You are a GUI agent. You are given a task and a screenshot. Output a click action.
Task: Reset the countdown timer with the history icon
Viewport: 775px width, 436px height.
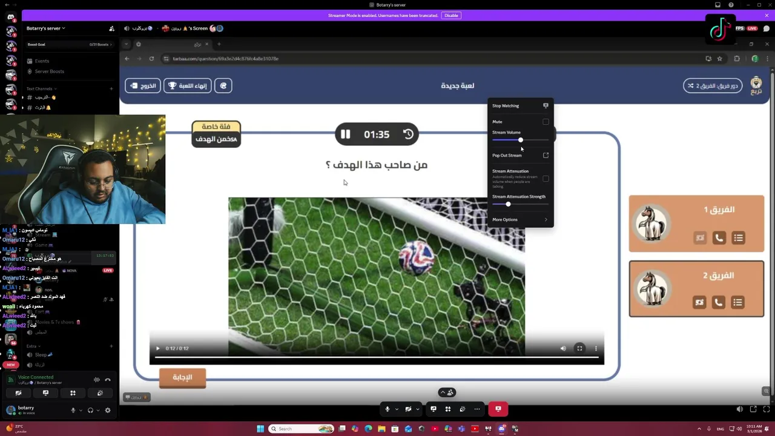409,134
